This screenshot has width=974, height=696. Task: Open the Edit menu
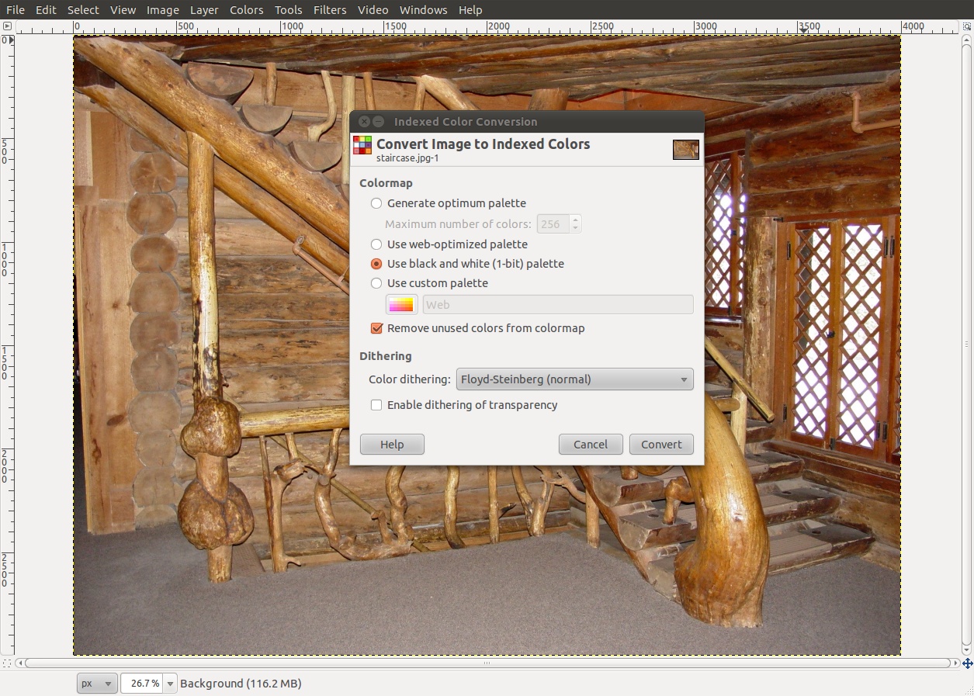46,10
